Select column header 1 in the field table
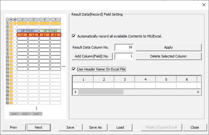This screenshot has width=209, height=135. tap(83, 79)
